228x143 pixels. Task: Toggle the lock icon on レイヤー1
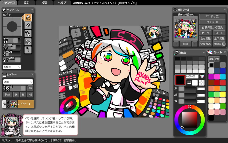(x=8, y=102)
